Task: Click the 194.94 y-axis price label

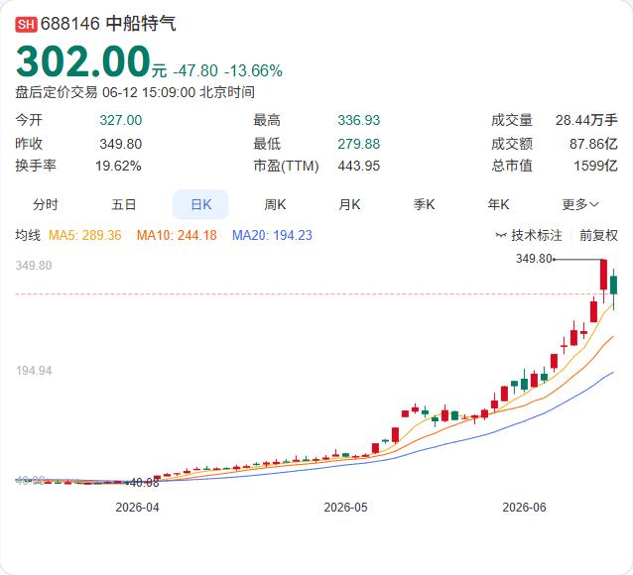Action: tap(34, 371)
